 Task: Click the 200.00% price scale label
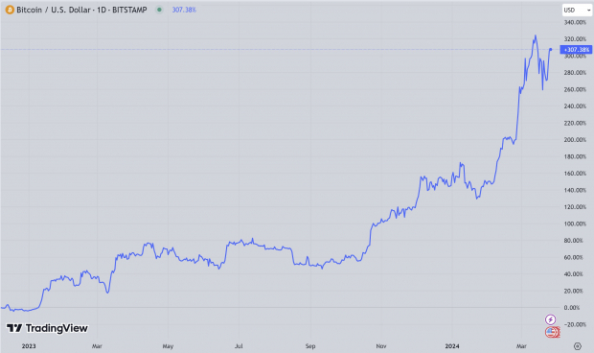(575, 140)
